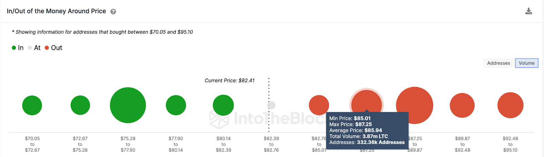544x157 pixels.
Task: Choose the $92.48 to $95.10 red bubble
Action: [510, 105]
